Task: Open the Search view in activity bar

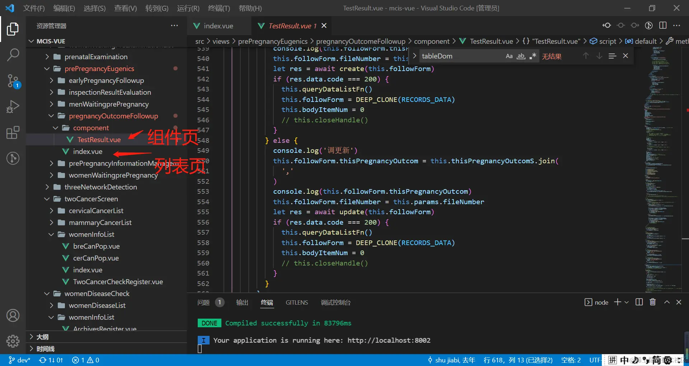Action: [13, 55]
